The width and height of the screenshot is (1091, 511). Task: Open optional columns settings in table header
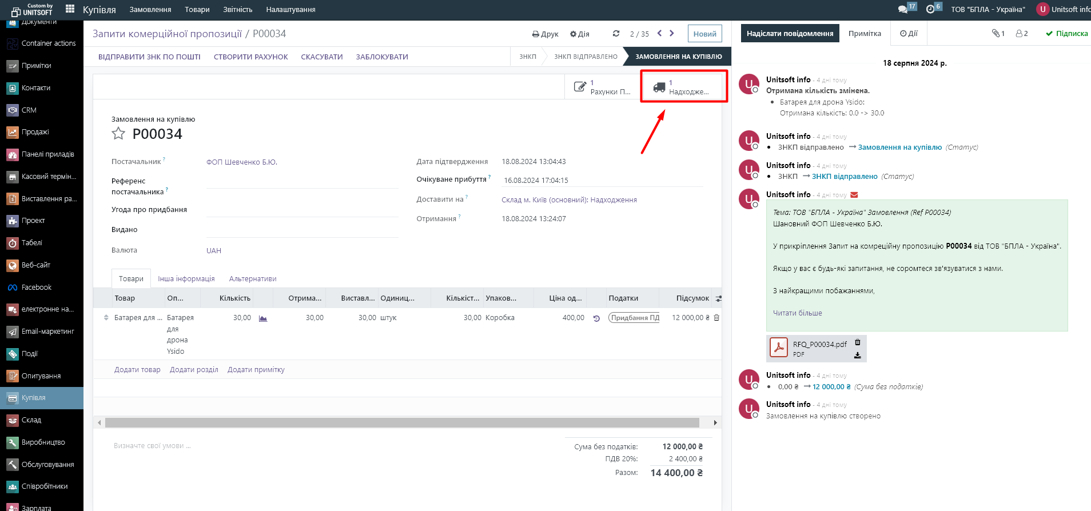click(x=718, y=298)
